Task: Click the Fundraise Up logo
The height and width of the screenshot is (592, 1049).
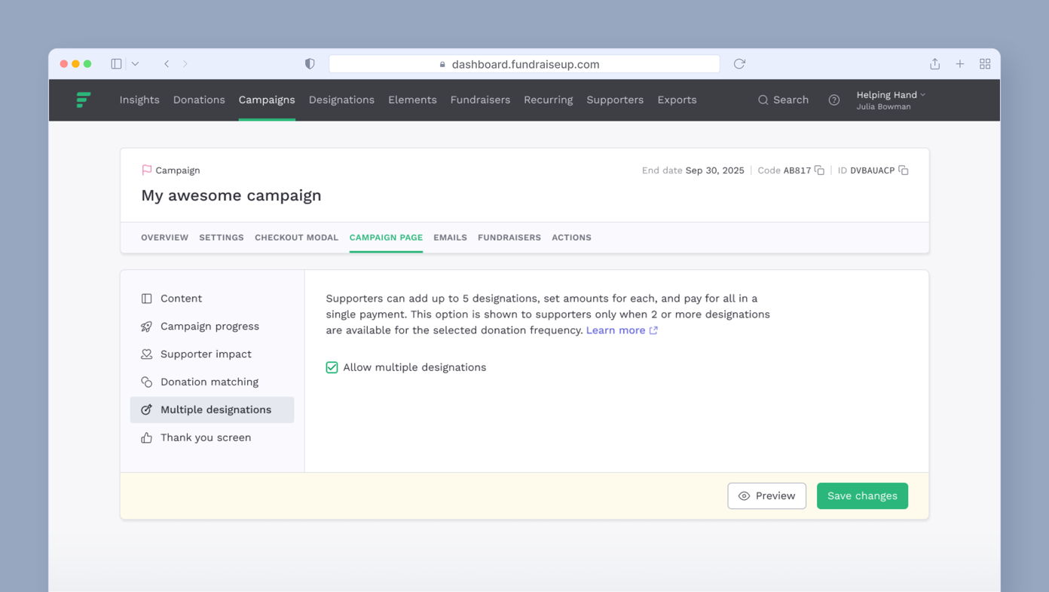Action: pos(84,100)
